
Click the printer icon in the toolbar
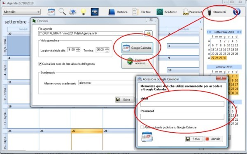click(72, 12)
